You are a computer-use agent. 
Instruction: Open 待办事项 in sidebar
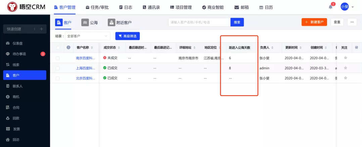25,54
